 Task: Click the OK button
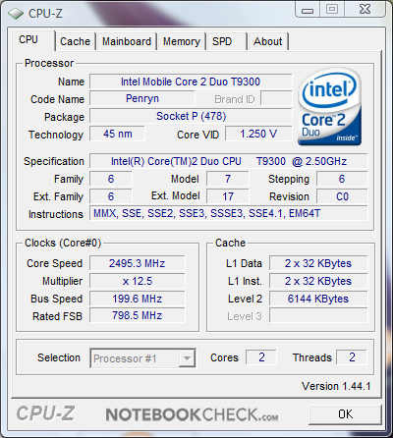345,414
